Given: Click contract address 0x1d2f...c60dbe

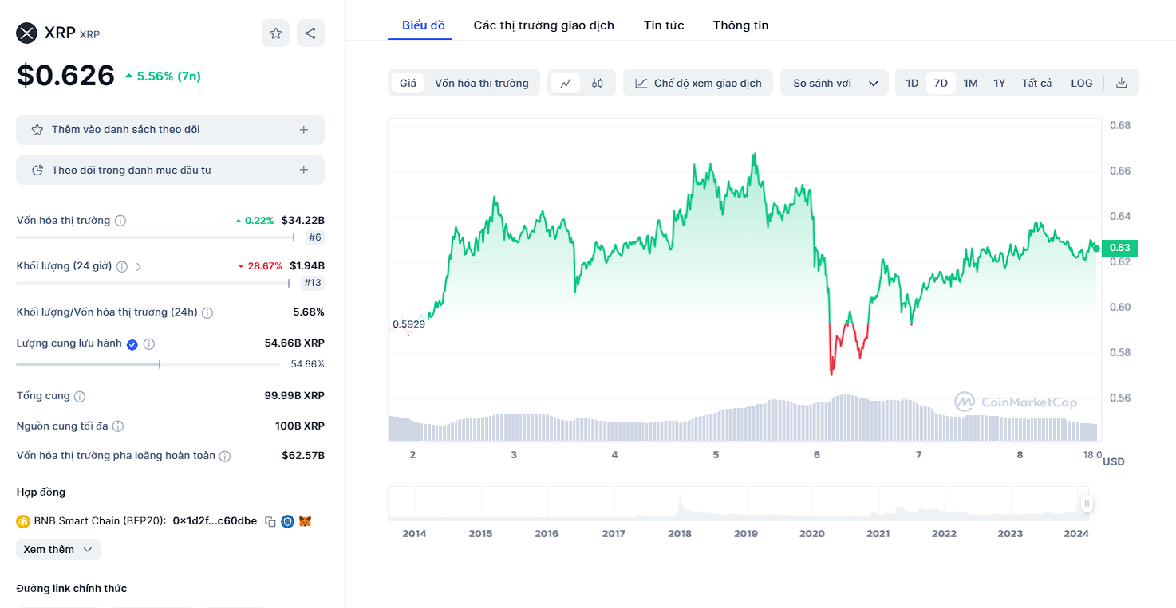Looking at the screenshot, I should (x=215, y=521).
